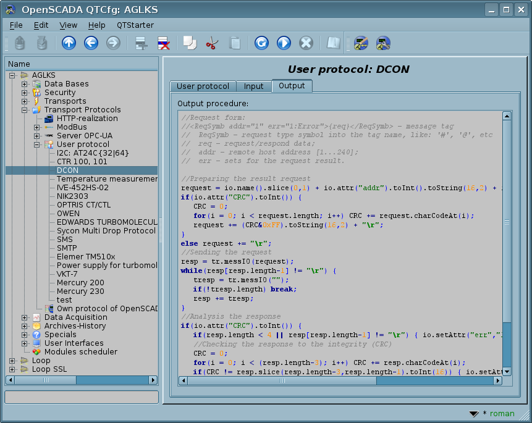Open the Edit menu
532x423 pixels.
[x=41, y=25]
